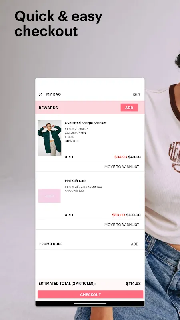
Task: Select the $34.93 sale price of shacket
Action: 121,157
